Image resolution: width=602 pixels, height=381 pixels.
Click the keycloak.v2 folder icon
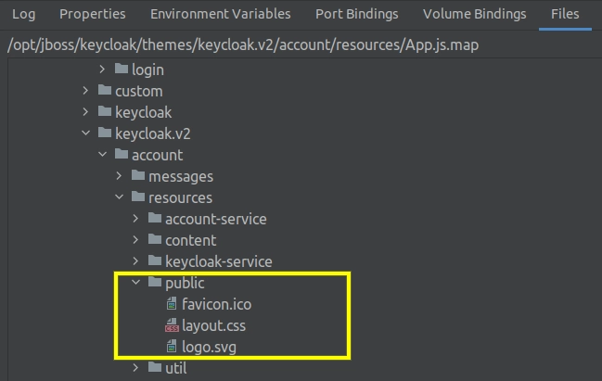coord(105,133)
